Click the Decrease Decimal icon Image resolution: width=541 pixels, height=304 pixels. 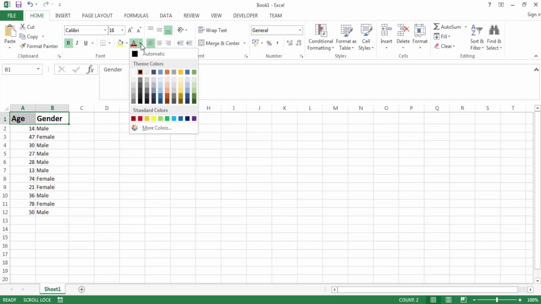pyautogui.click(x=299, y=43)
